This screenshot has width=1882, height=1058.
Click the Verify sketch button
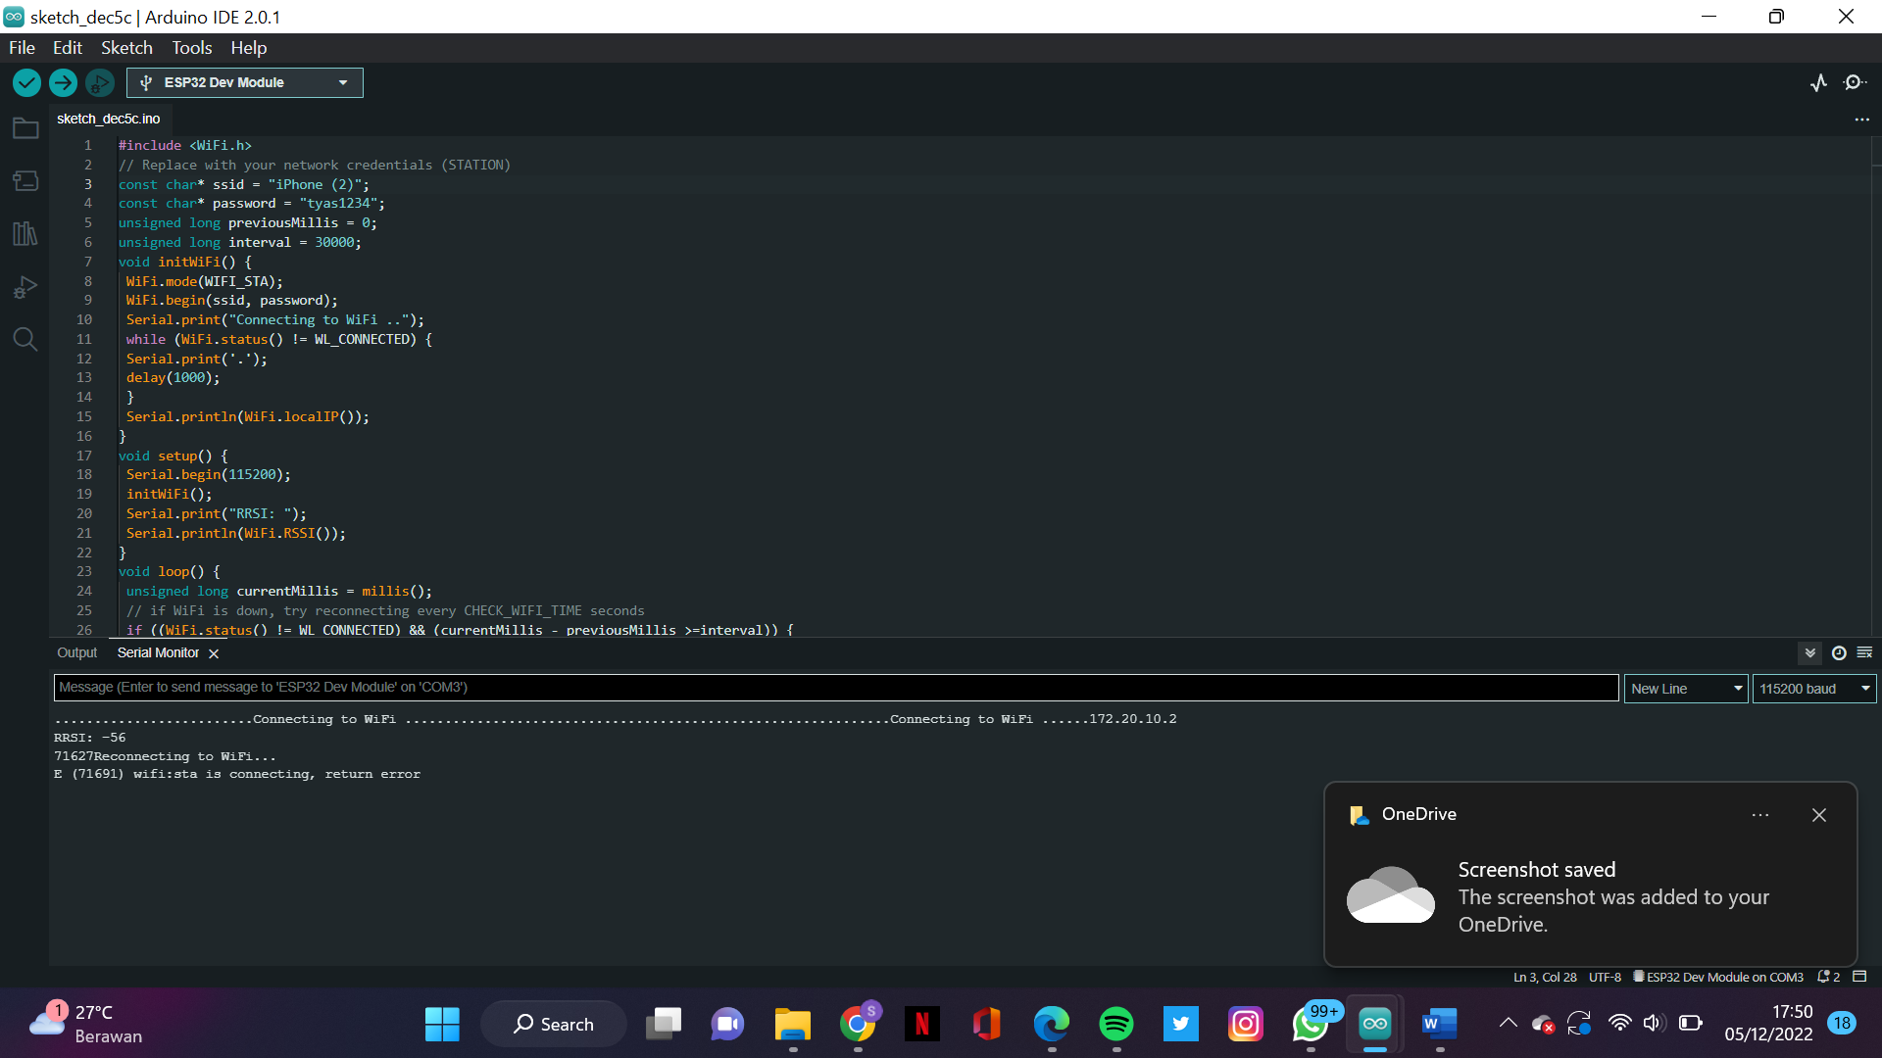(25, 82)
